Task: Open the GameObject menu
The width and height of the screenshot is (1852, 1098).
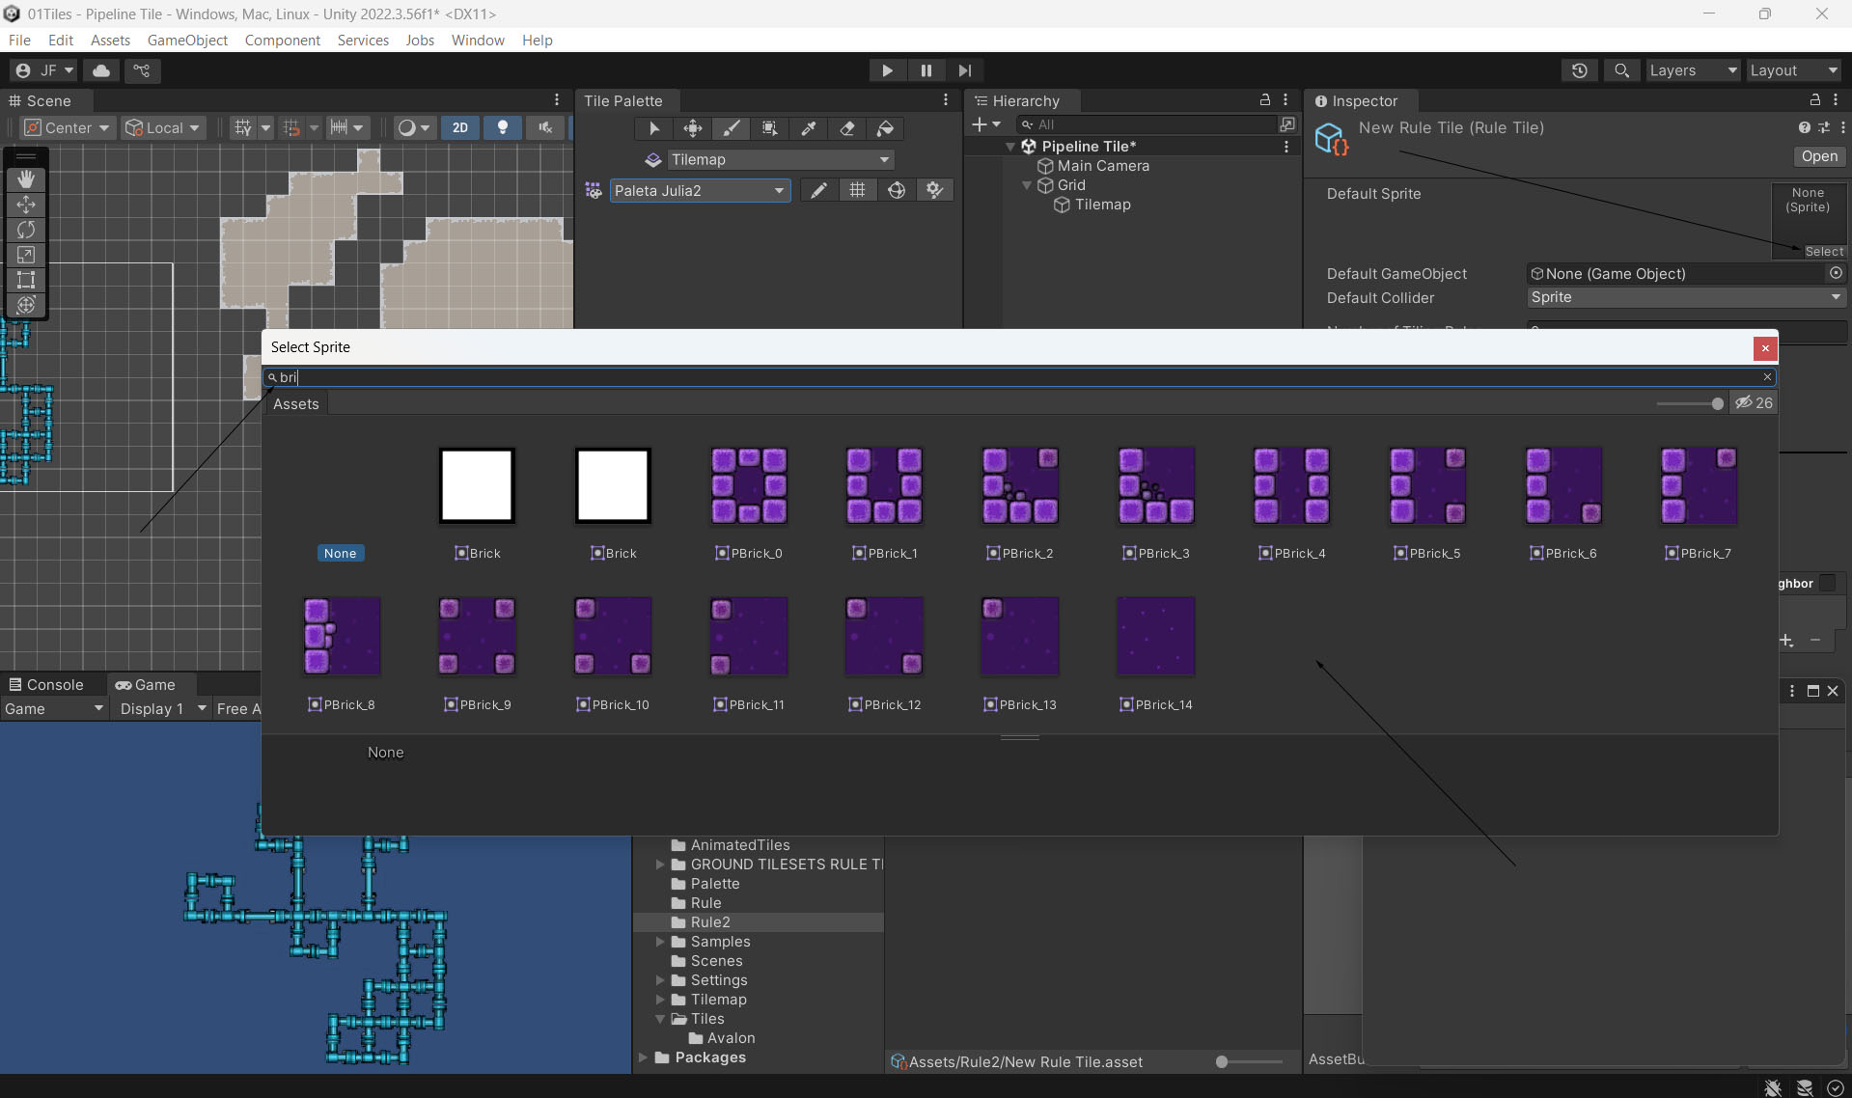Action: click(187, 40)
